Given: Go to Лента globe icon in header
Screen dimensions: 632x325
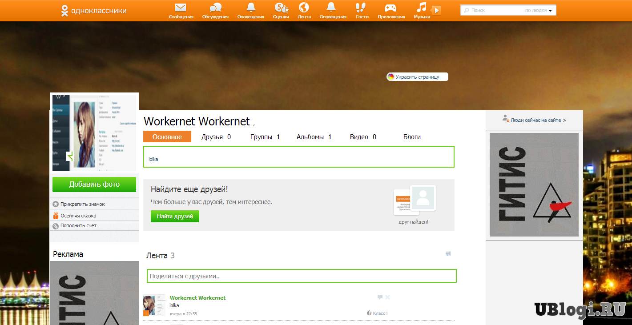Looking at the screenshot, I should tap(304, 8).
